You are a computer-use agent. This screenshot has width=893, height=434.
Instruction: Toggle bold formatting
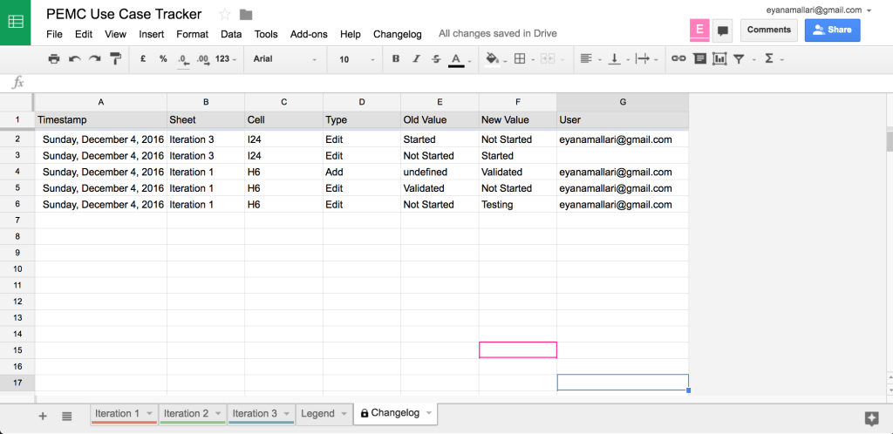(x=396, y=59)
